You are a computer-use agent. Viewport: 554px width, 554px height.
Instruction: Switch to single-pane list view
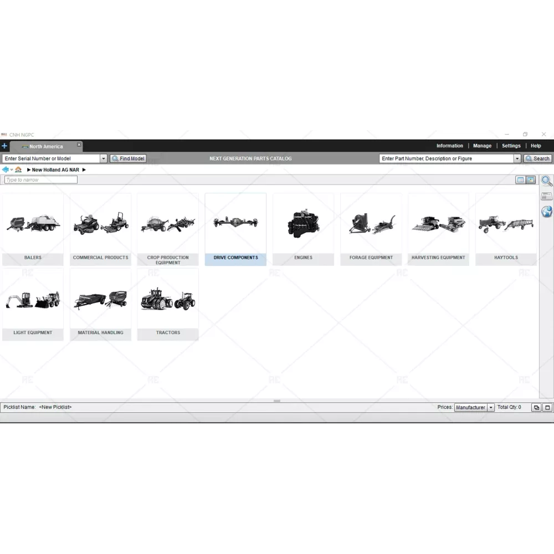point(520,180)
